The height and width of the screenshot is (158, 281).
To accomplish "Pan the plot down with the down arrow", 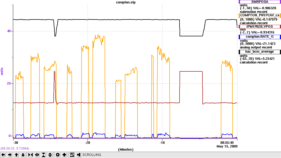I will (x=23, y=155).
